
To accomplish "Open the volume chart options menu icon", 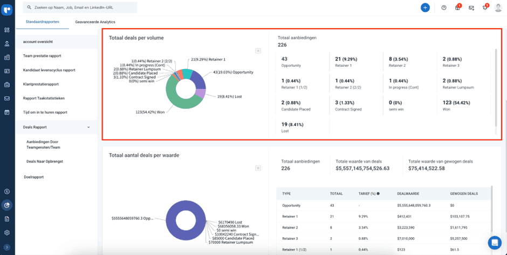I will coord(258,51).
